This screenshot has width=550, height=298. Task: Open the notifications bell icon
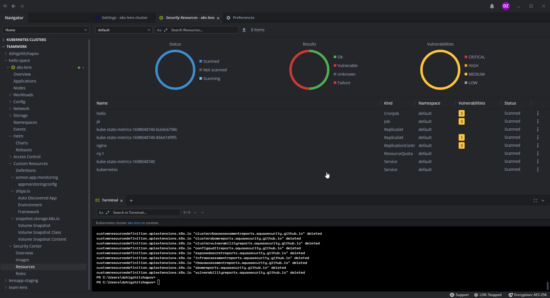492,6
